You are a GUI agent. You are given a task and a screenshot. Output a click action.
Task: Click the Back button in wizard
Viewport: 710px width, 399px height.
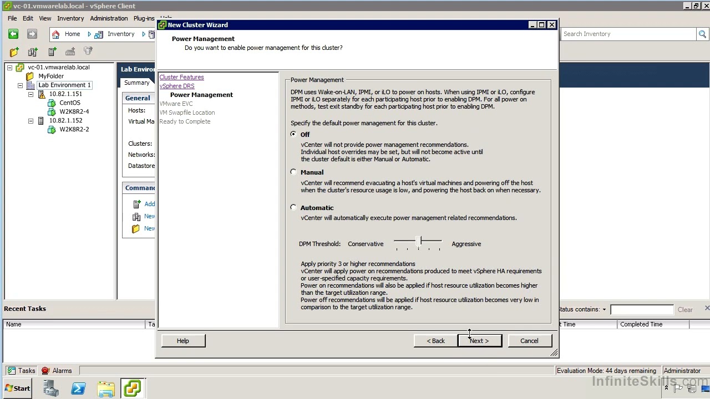tap(435, 341)
